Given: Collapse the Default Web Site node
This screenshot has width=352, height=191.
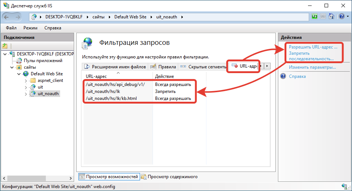Looking at the screenshot, I should (19, 74).
